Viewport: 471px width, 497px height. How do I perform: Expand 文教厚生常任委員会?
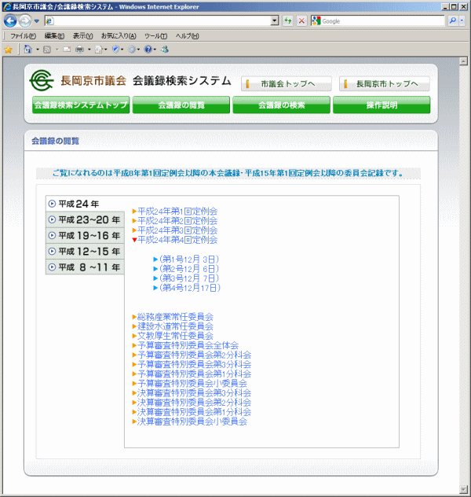175,336
